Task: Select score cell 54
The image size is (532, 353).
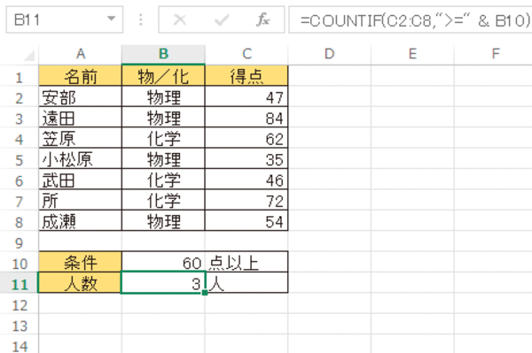Action: tap(246, 220)
